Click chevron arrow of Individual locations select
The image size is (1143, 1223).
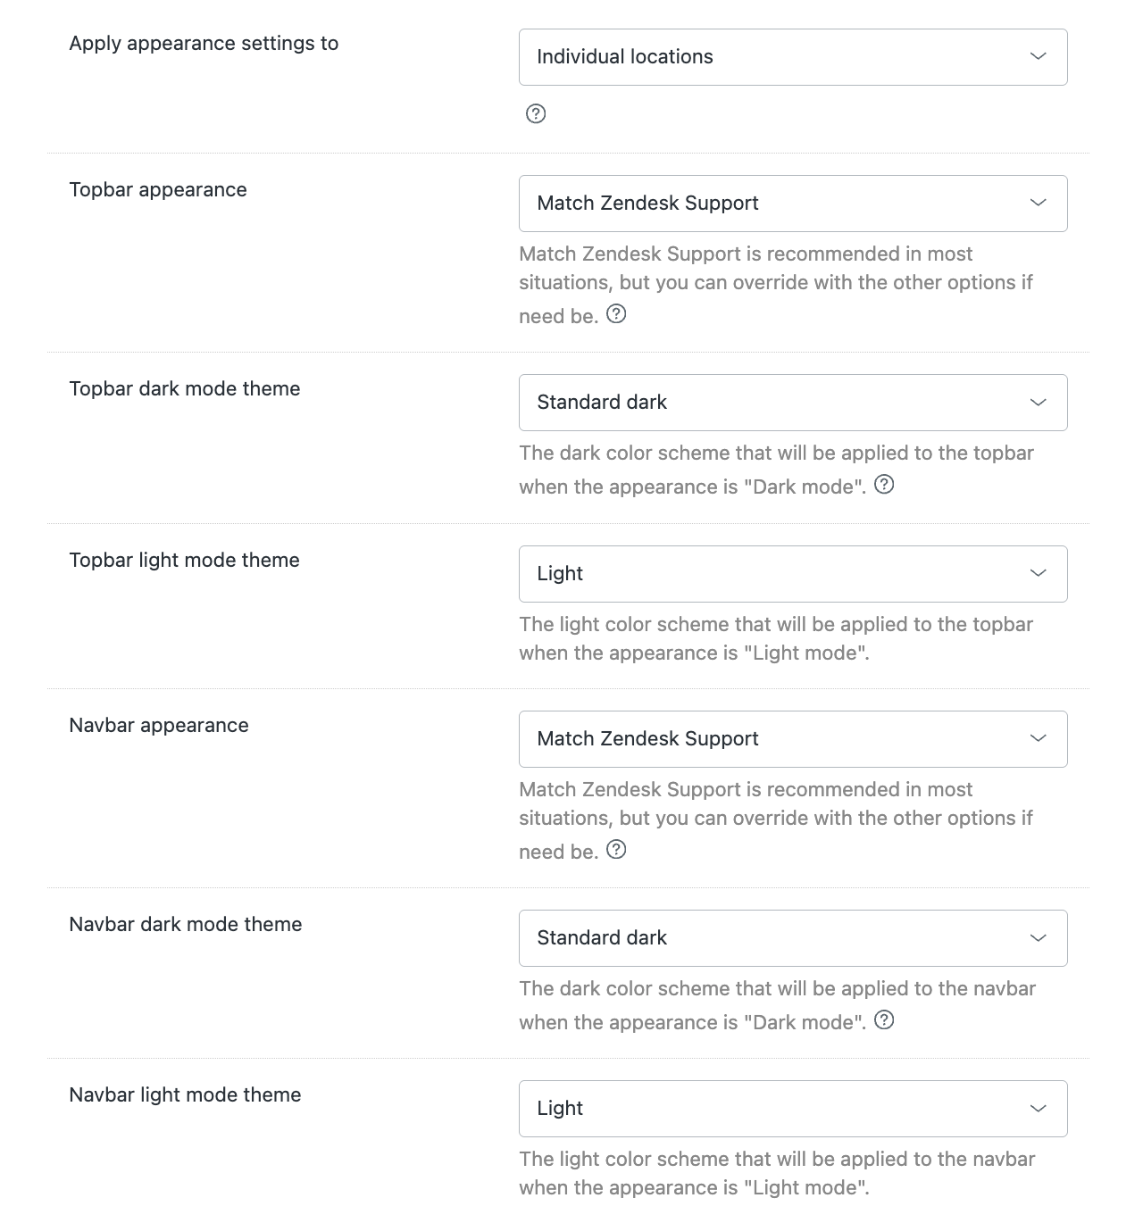[1038, 56]
